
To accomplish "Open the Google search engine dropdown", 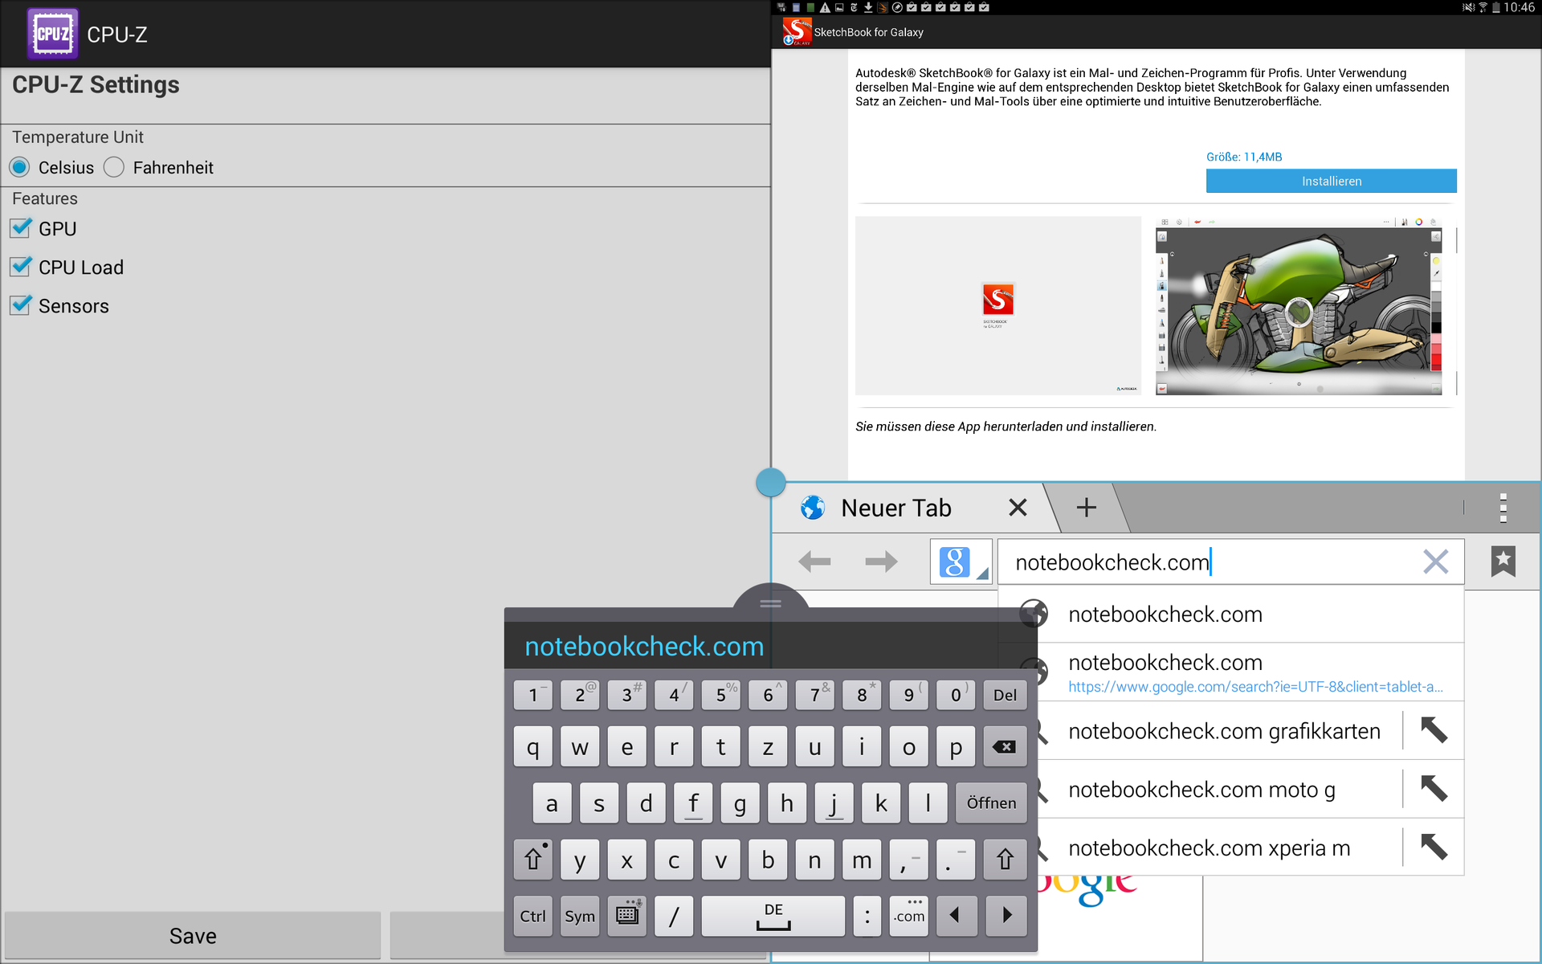I will (x=961, y=562).
